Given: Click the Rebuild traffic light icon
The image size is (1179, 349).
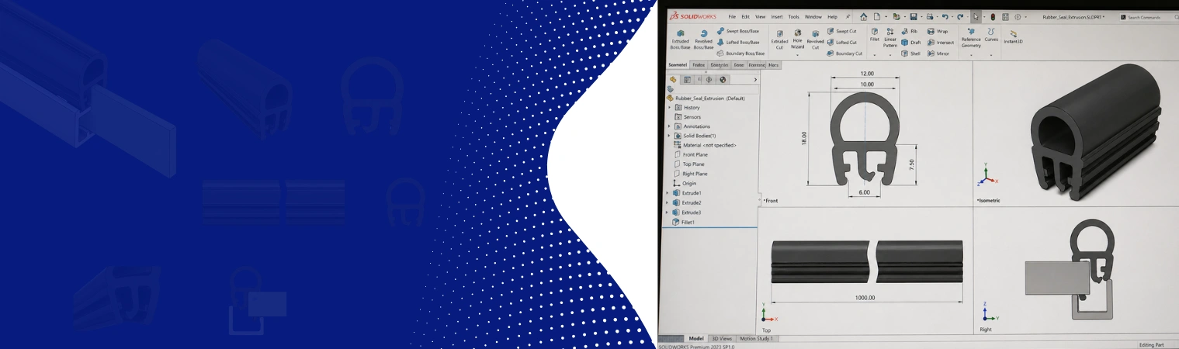Looking at the screenshot, I should (x=993, y=16).
